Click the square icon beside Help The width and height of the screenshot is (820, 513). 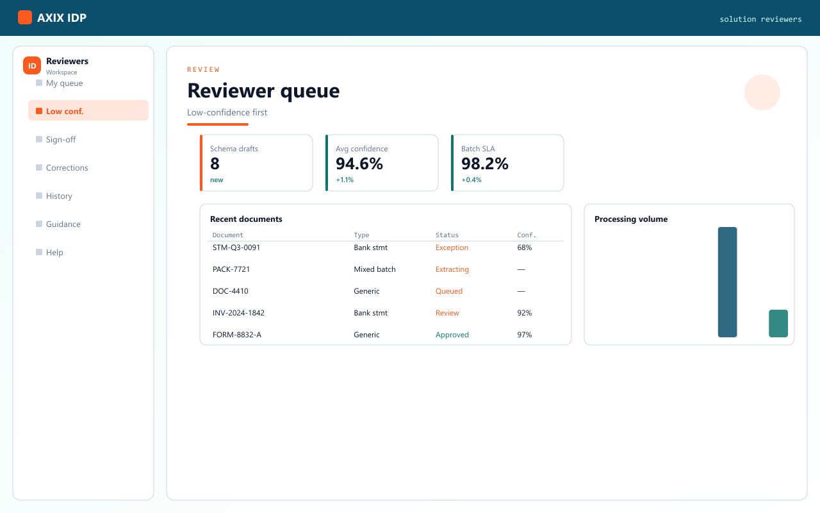tap(39, 252)
